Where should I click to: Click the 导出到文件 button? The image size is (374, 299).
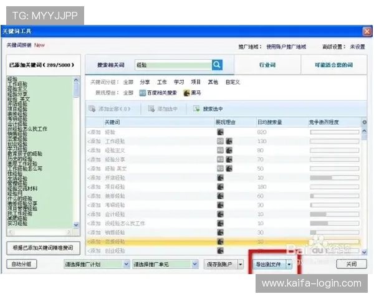pos(269,264)
